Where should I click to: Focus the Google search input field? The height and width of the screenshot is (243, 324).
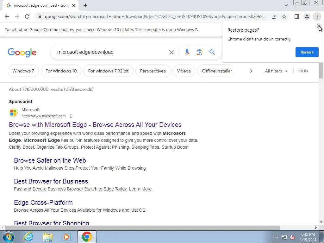click(112, 52)
